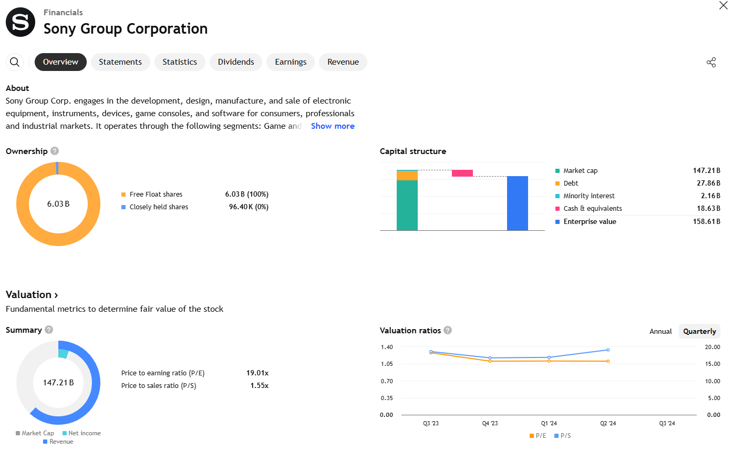
Task: Click the Cash & equivalents pink swatch
Action: [558, 209]
